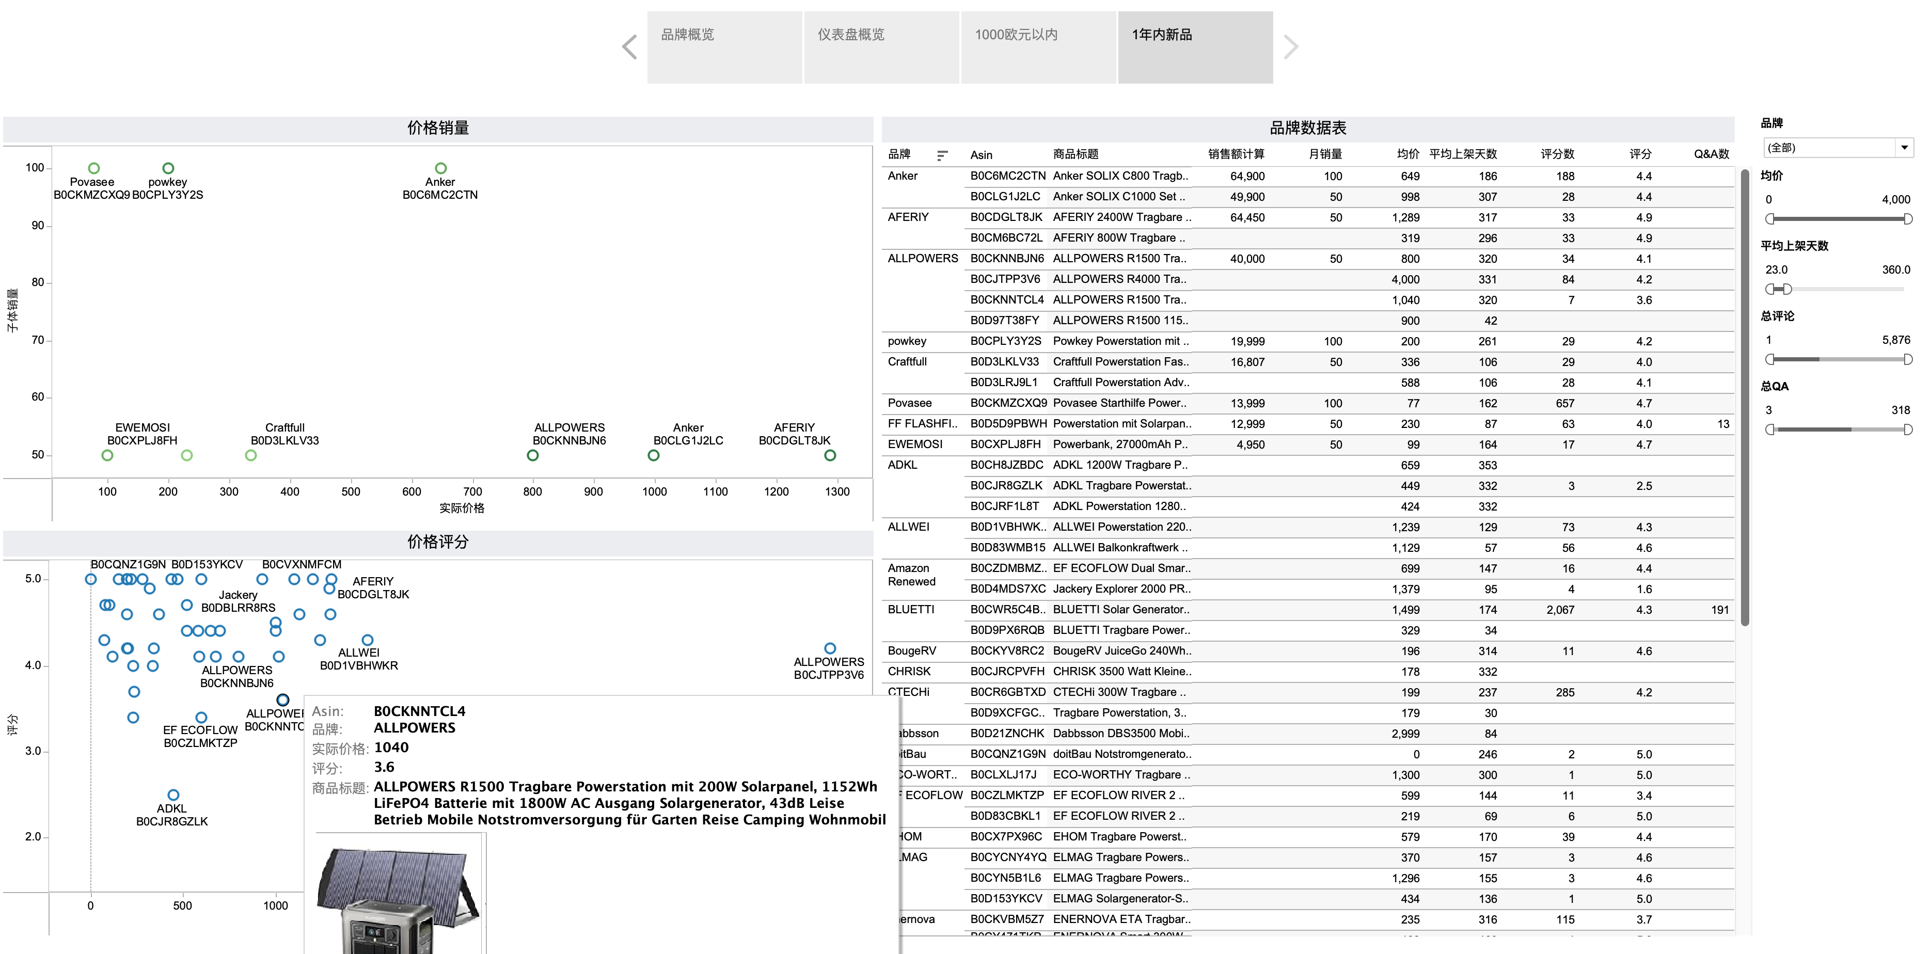Image resolution: width=1931 pixels, height=954 pixels.
Task: Click the left handle of the 均价 slider
Action: tap(1770, 219)
